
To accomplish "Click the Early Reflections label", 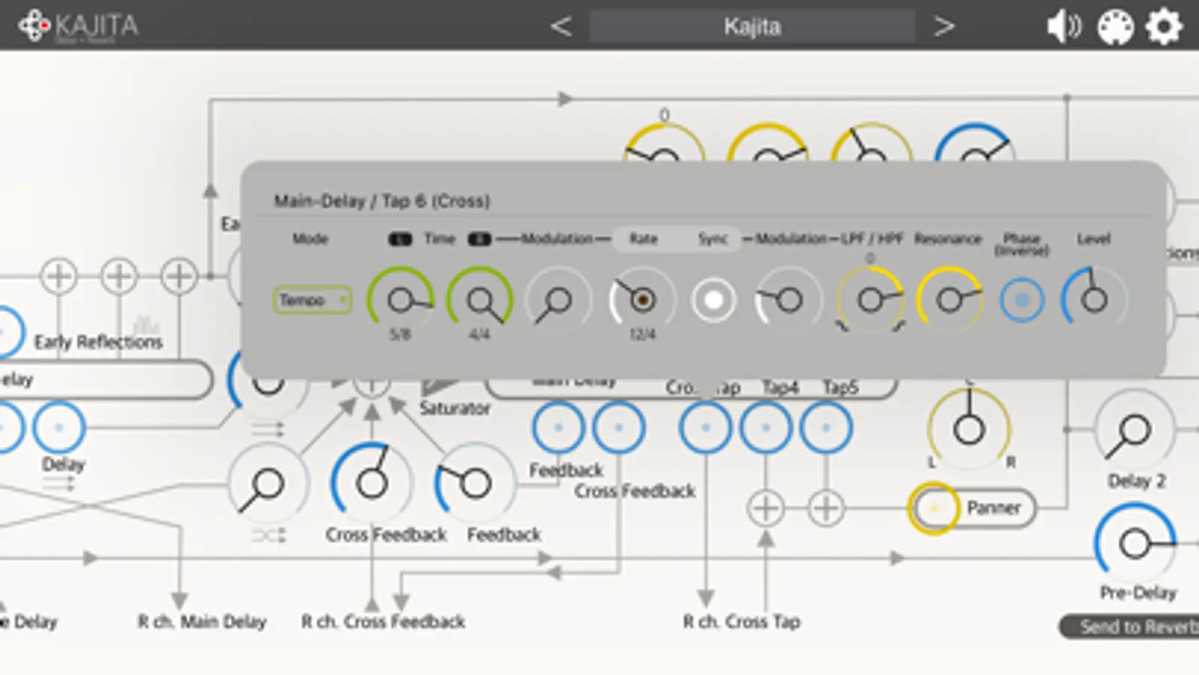I will [x=98, y=342].
